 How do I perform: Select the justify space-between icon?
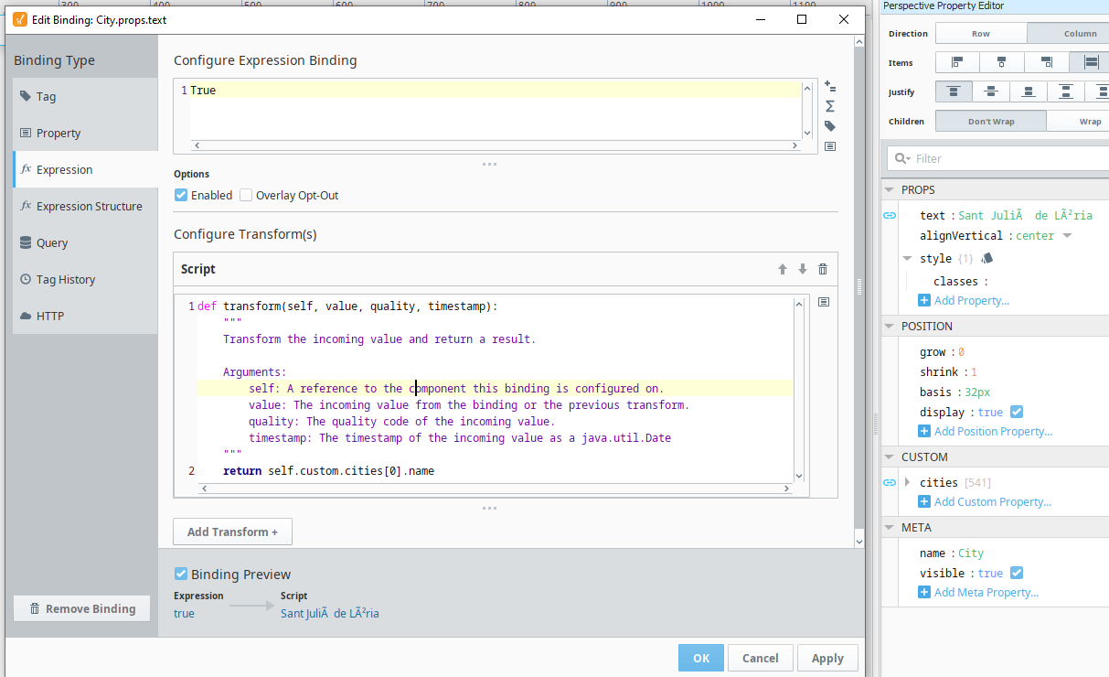coord(1066,92)
